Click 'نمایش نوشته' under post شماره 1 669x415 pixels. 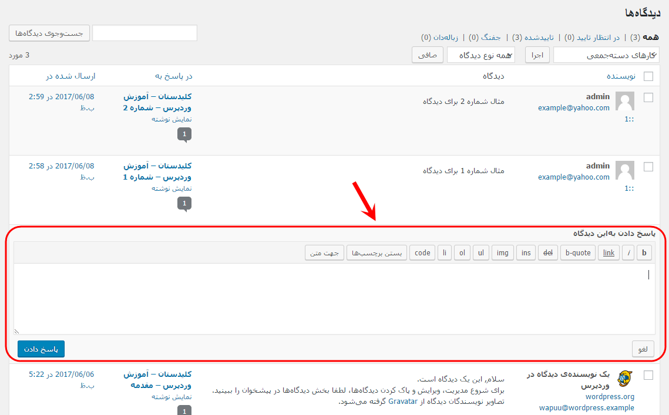pos(172,188)
